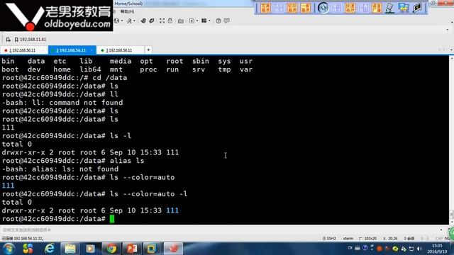Open the question mark help icon

[218, 21]
